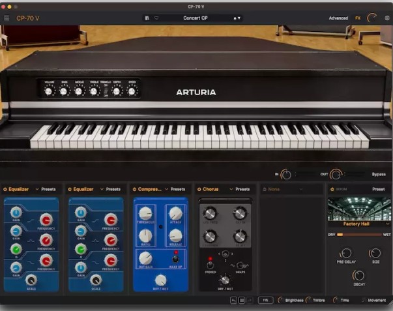Click the compressor Release knob

[175, 235]
